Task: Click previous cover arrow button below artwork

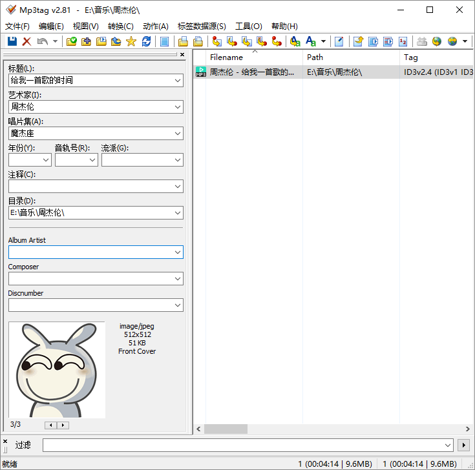Action: 50,425
